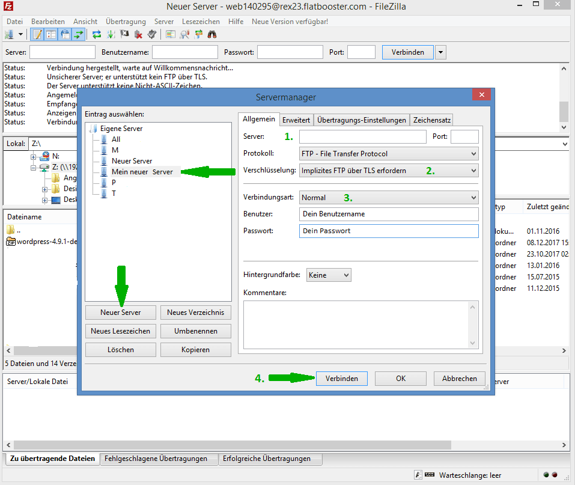Open the Servermanager toolbar icon
Screen dimensions: 575x485
(9, 34)
